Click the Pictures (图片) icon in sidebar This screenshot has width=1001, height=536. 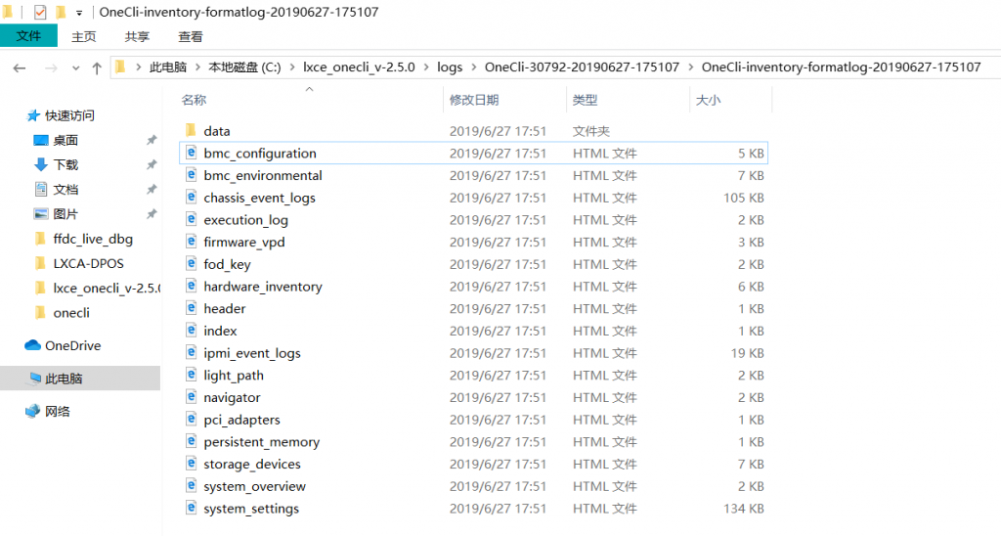(41, 213)
